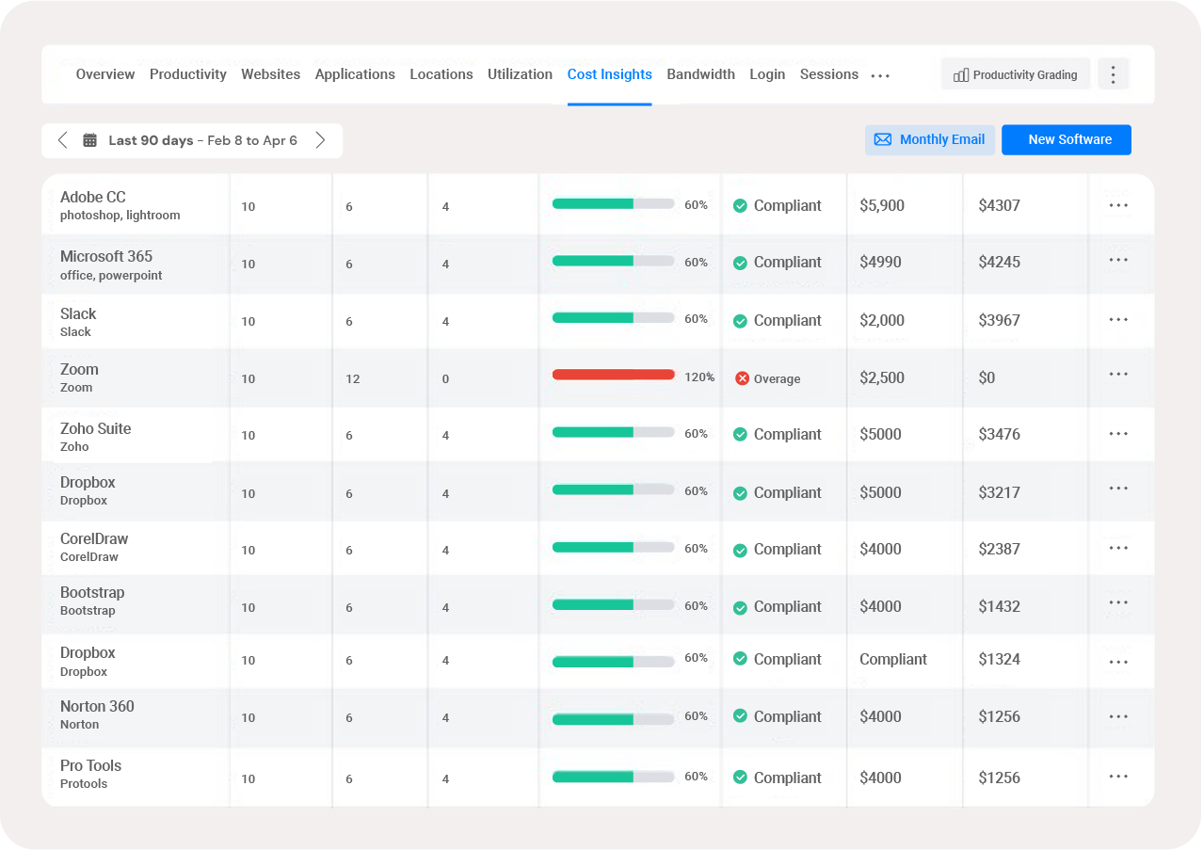Open the Bootstrap row options menu

[1118, 602]
